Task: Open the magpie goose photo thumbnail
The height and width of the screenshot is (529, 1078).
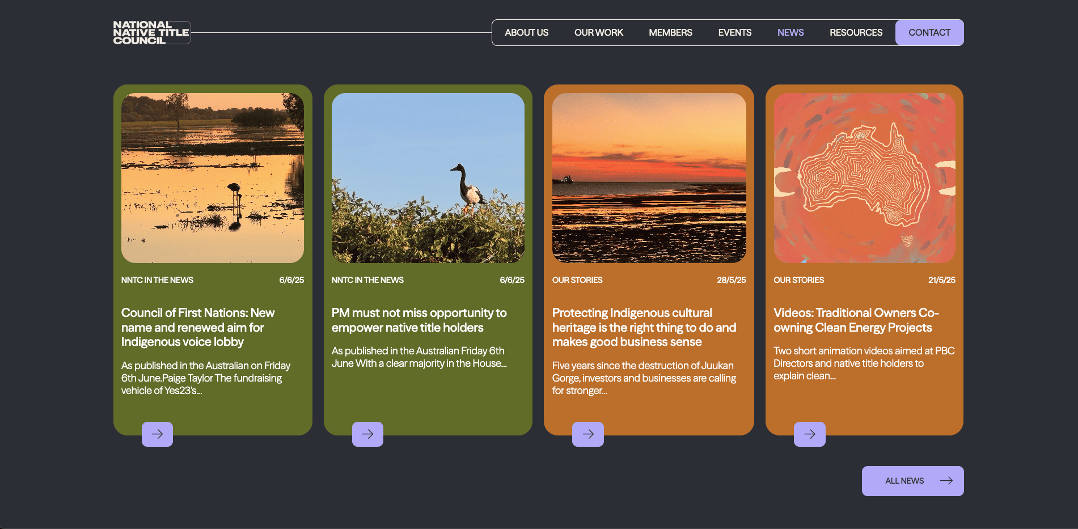Action: (x=428, y=178)
